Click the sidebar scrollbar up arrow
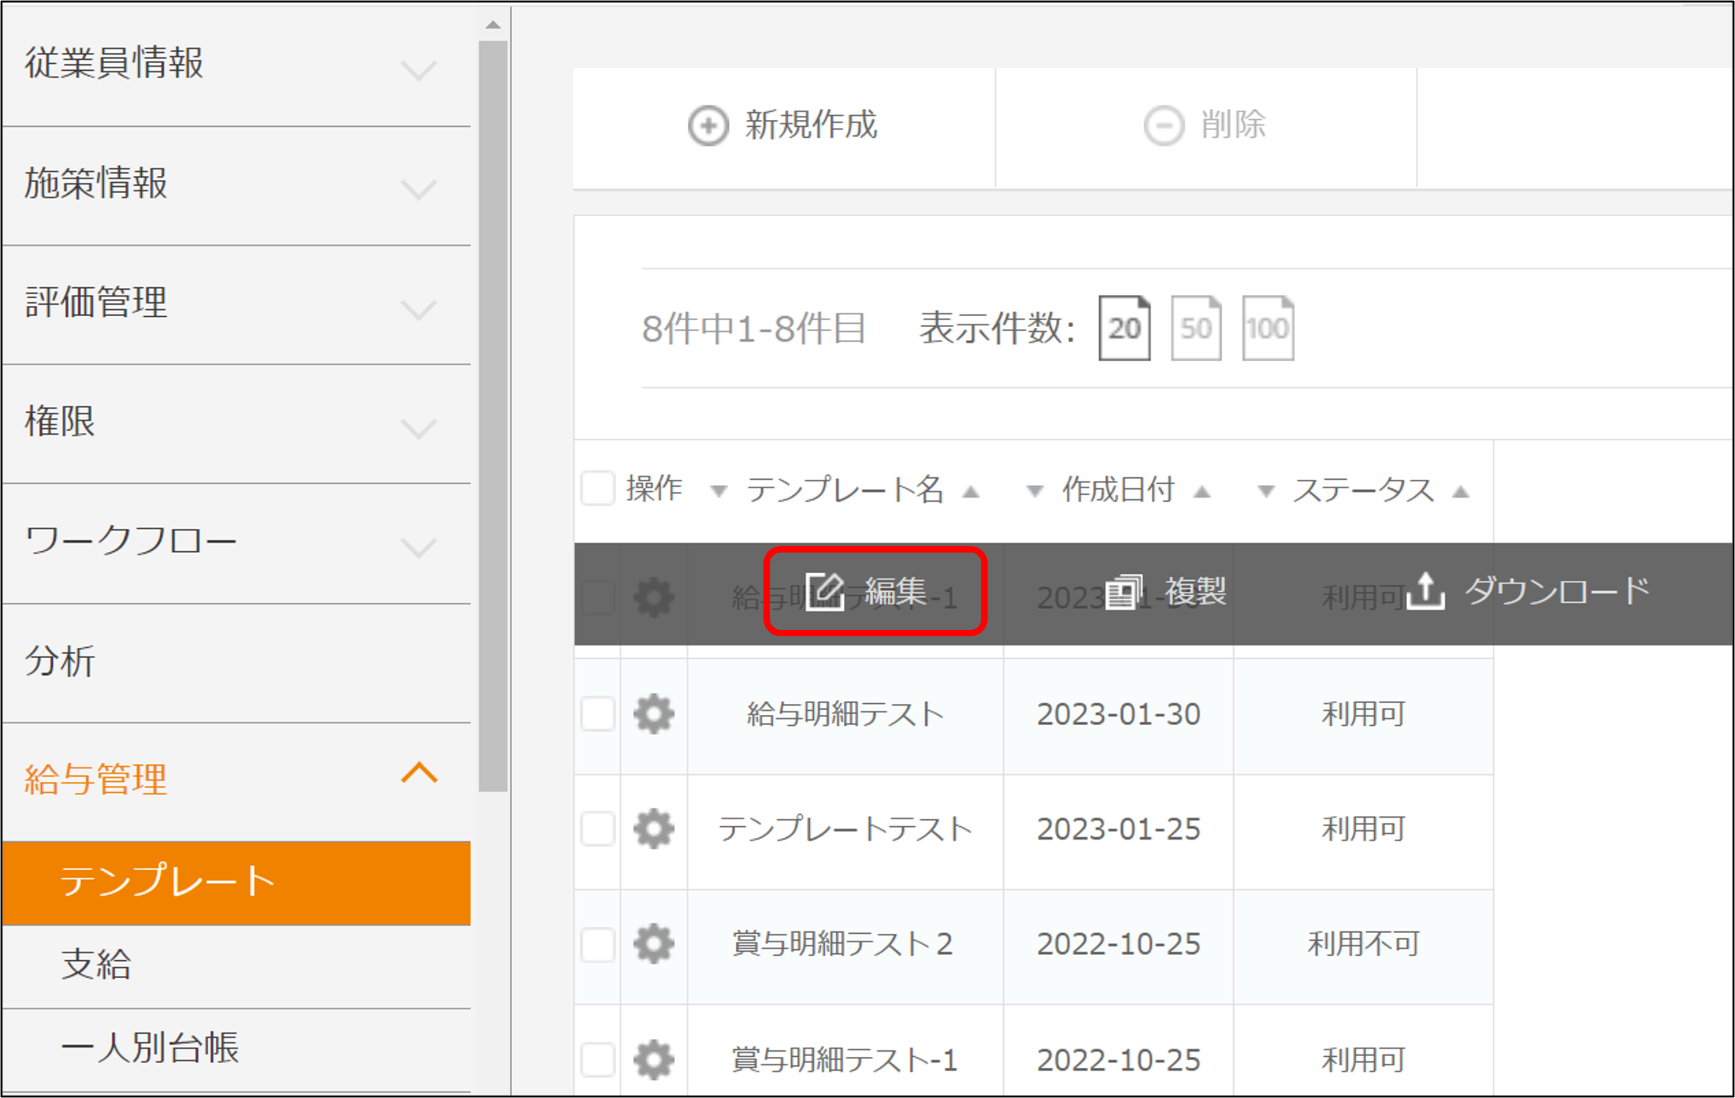This screenshot has width=1735, height=1098. 493,24
